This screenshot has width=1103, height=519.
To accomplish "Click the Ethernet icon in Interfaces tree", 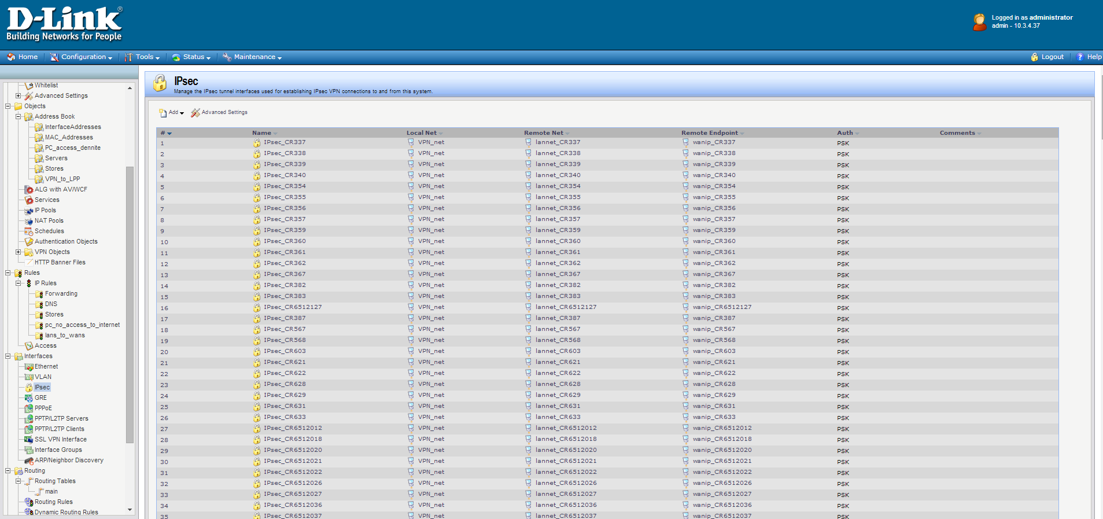I will [x=28, y=367].
